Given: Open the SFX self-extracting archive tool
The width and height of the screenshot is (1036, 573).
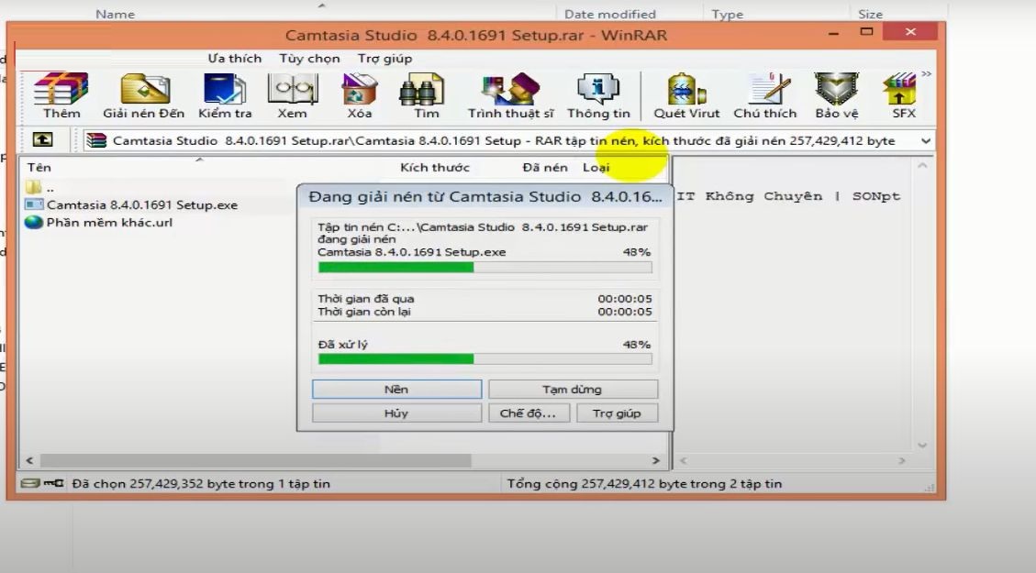Looking at the screenshot, I should (901, 92).
